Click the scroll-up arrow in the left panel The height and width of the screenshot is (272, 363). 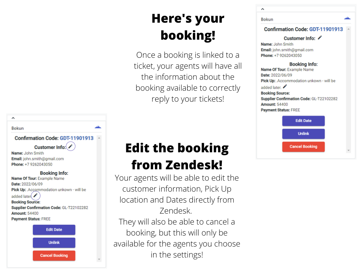(x=99, y=138)
